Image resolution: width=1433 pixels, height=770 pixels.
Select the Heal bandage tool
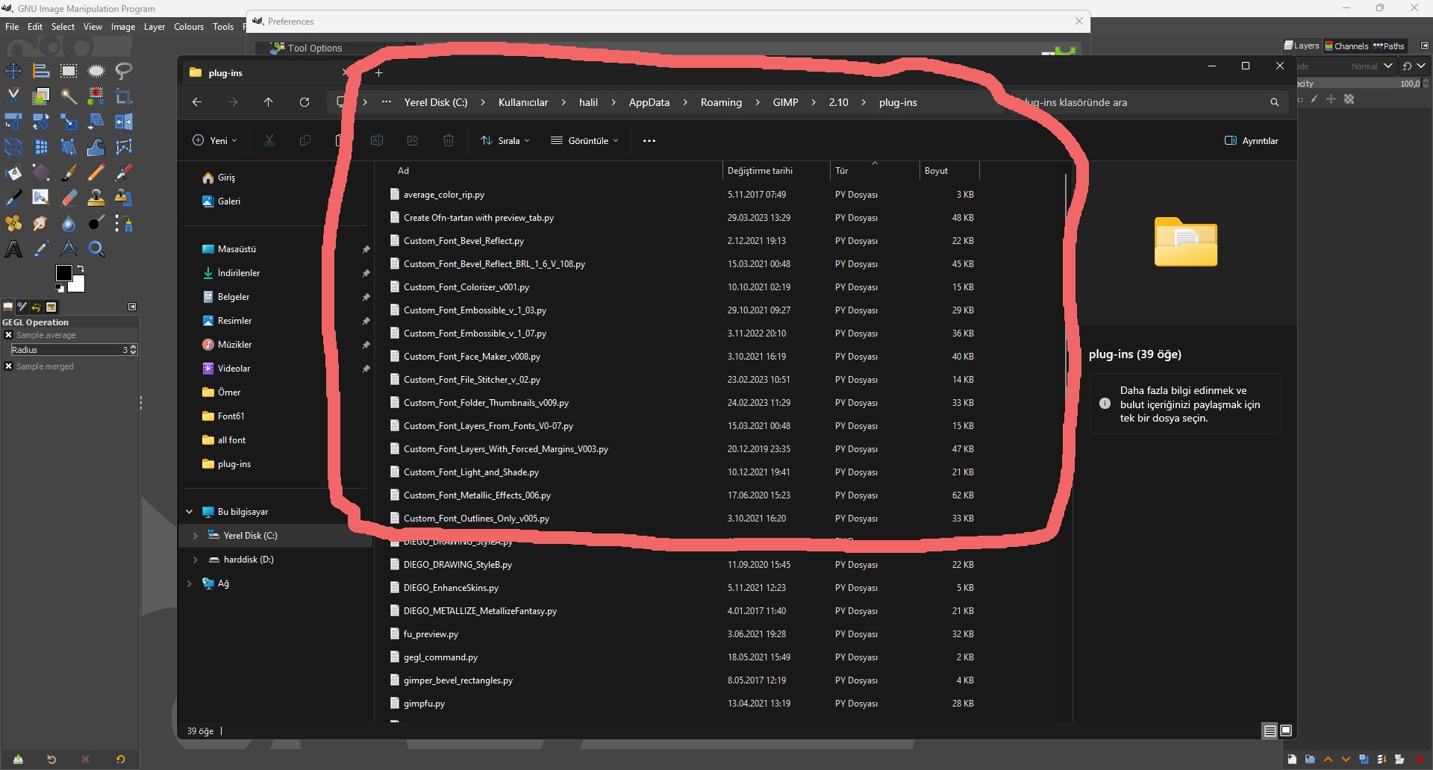click(x=13, y=223)
